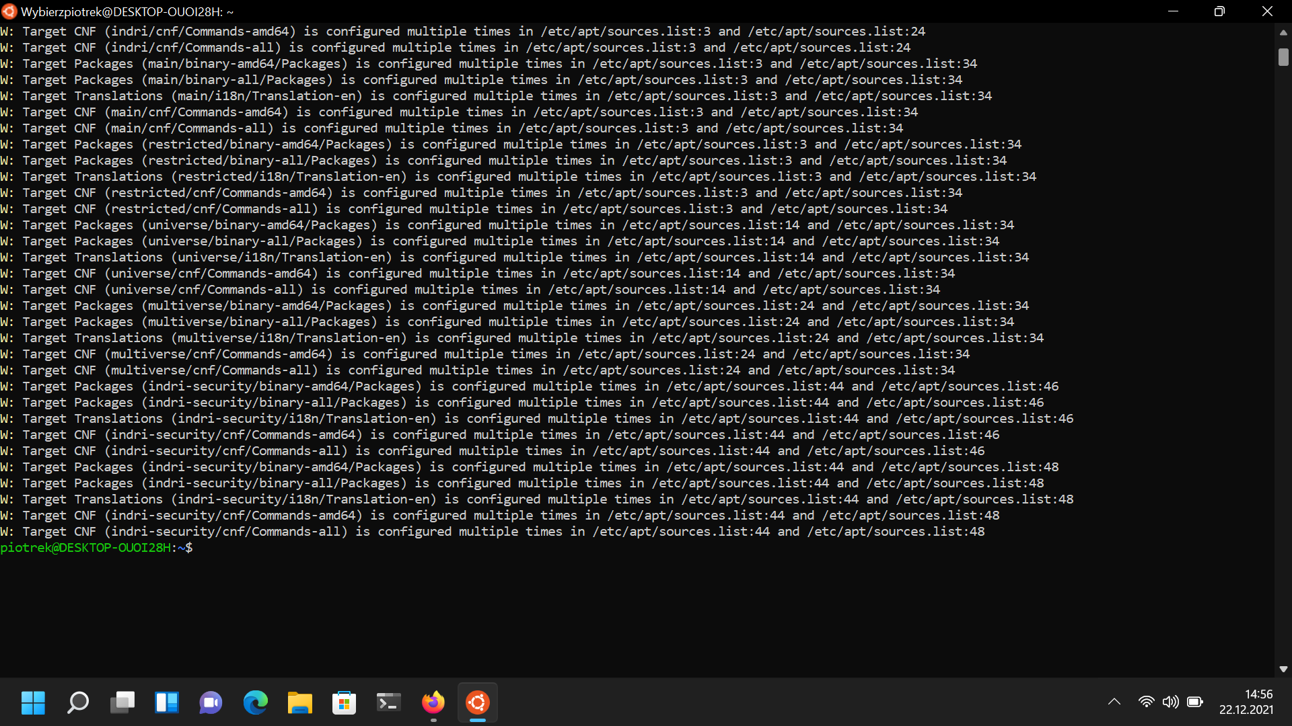Image resolution: width=1292 pixels, height=726 pixels.
Task: Open Microsoft Edge browser
Action: (255, 702)
